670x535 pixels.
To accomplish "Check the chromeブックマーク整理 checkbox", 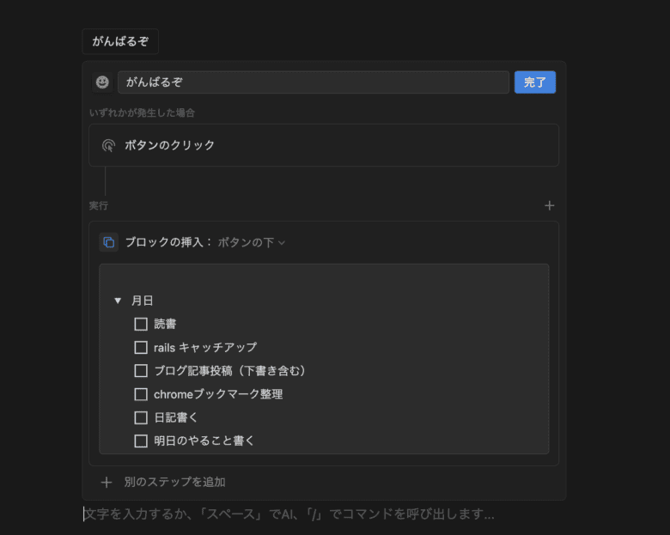I will pyautogui.click(x=141, y=394).
